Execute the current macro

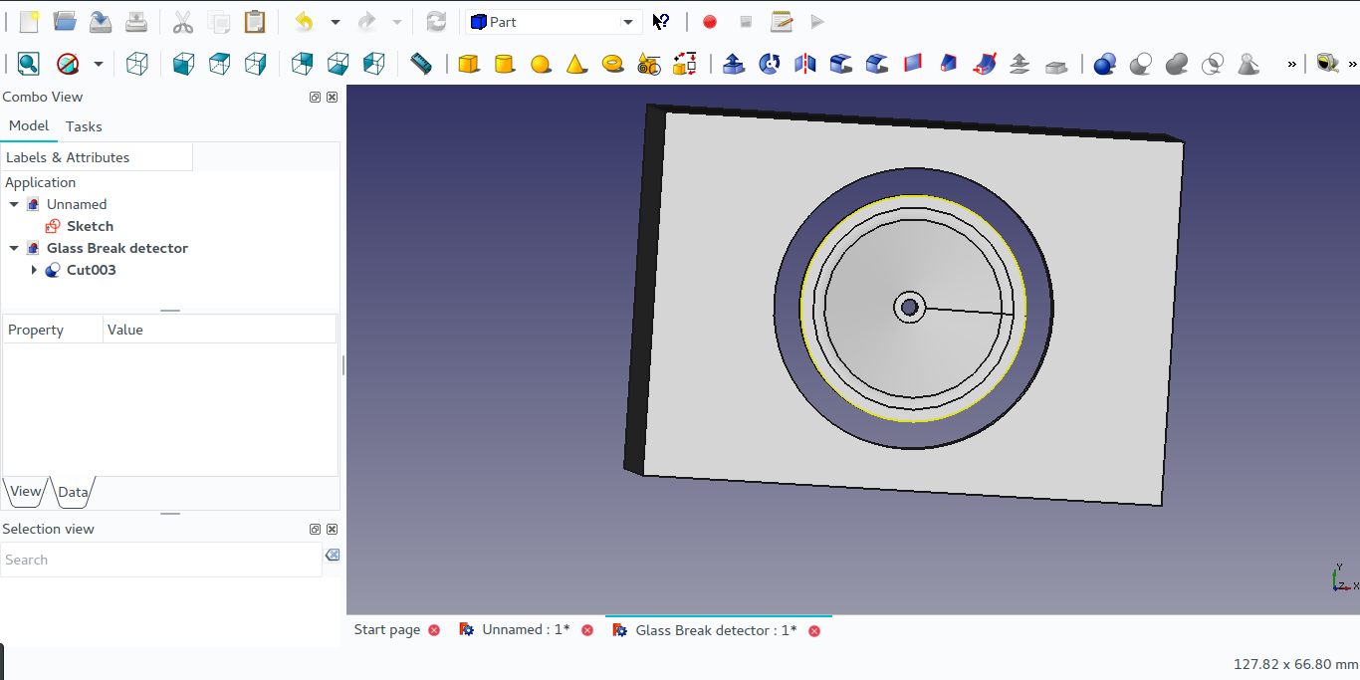click(816, 21)
